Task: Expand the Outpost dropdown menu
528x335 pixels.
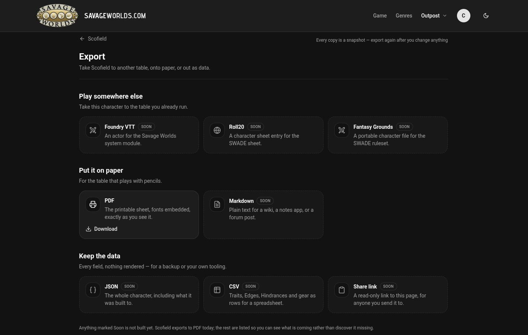Action: pos(434,16)
